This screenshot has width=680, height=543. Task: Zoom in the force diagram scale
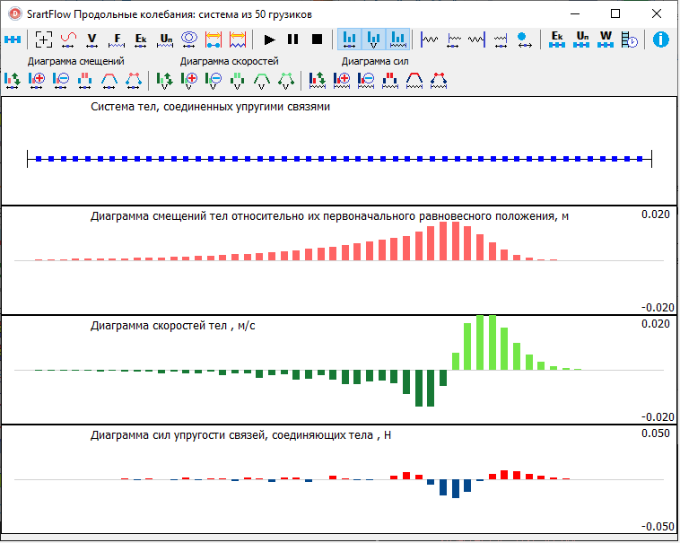[x=342, y=81]
